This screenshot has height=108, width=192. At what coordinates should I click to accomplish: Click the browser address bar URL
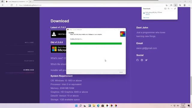coord(30,5)
